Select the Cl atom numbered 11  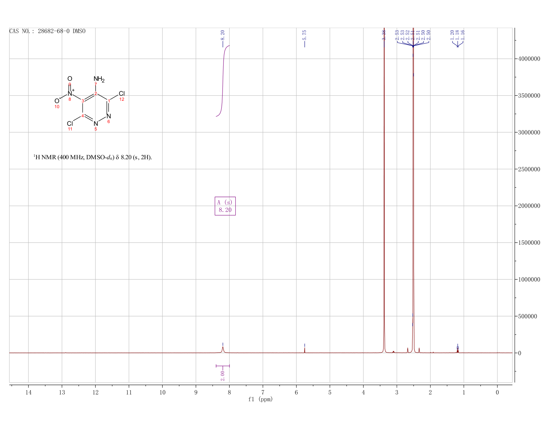pos(70,124)
